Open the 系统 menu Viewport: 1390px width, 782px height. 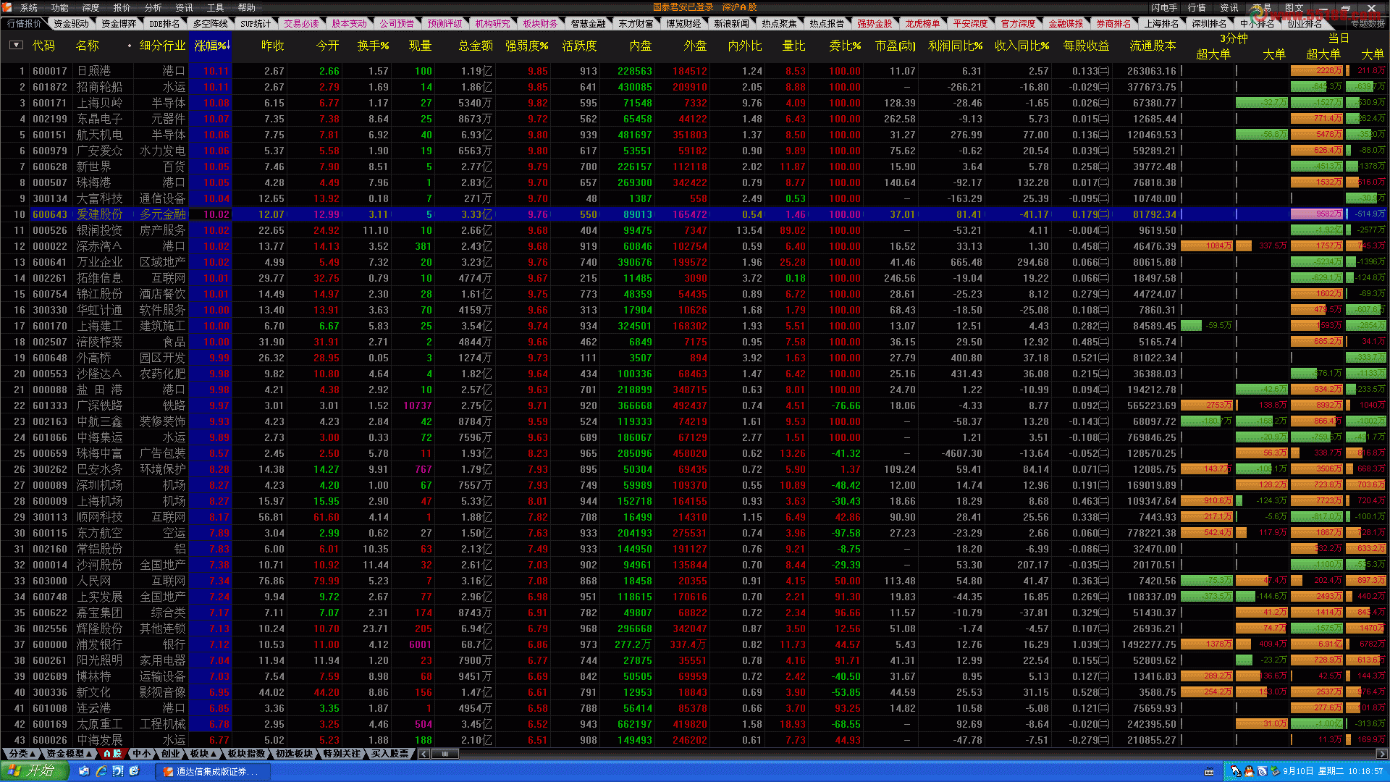pos(29,7)
